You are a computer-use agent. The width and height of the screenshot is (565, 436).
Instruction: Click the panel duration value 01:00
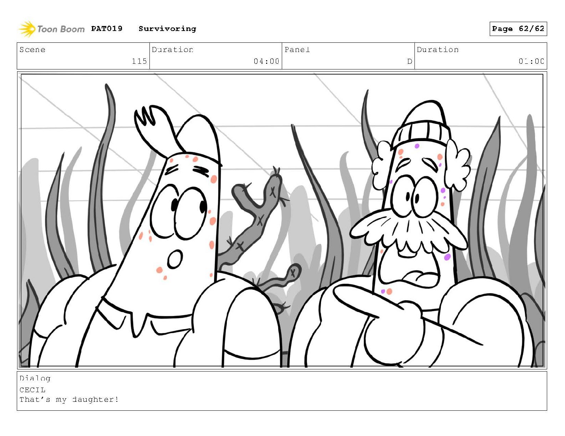tap(531, 61)
